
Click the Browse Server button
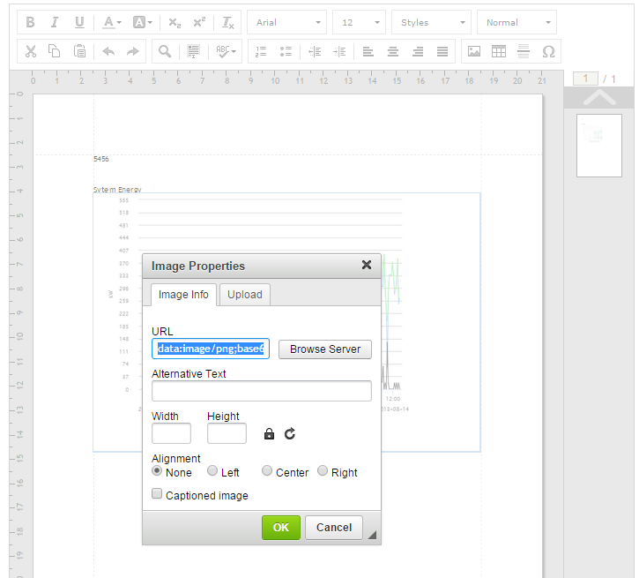coord(325,349)
